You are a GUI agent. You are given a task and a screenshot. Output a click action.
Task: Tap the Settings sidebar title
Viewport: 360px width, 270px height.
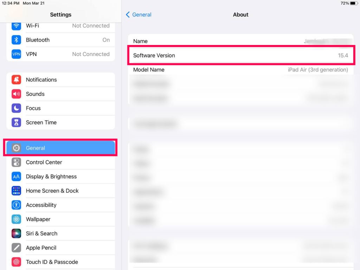pyautogui.click(x=60, y=15)
